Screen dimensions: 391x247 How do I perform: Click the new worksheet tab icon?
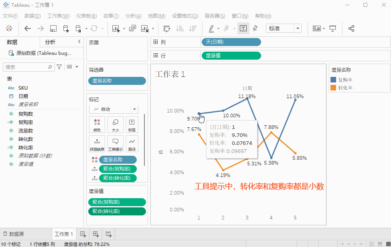[x=83, y=234]
